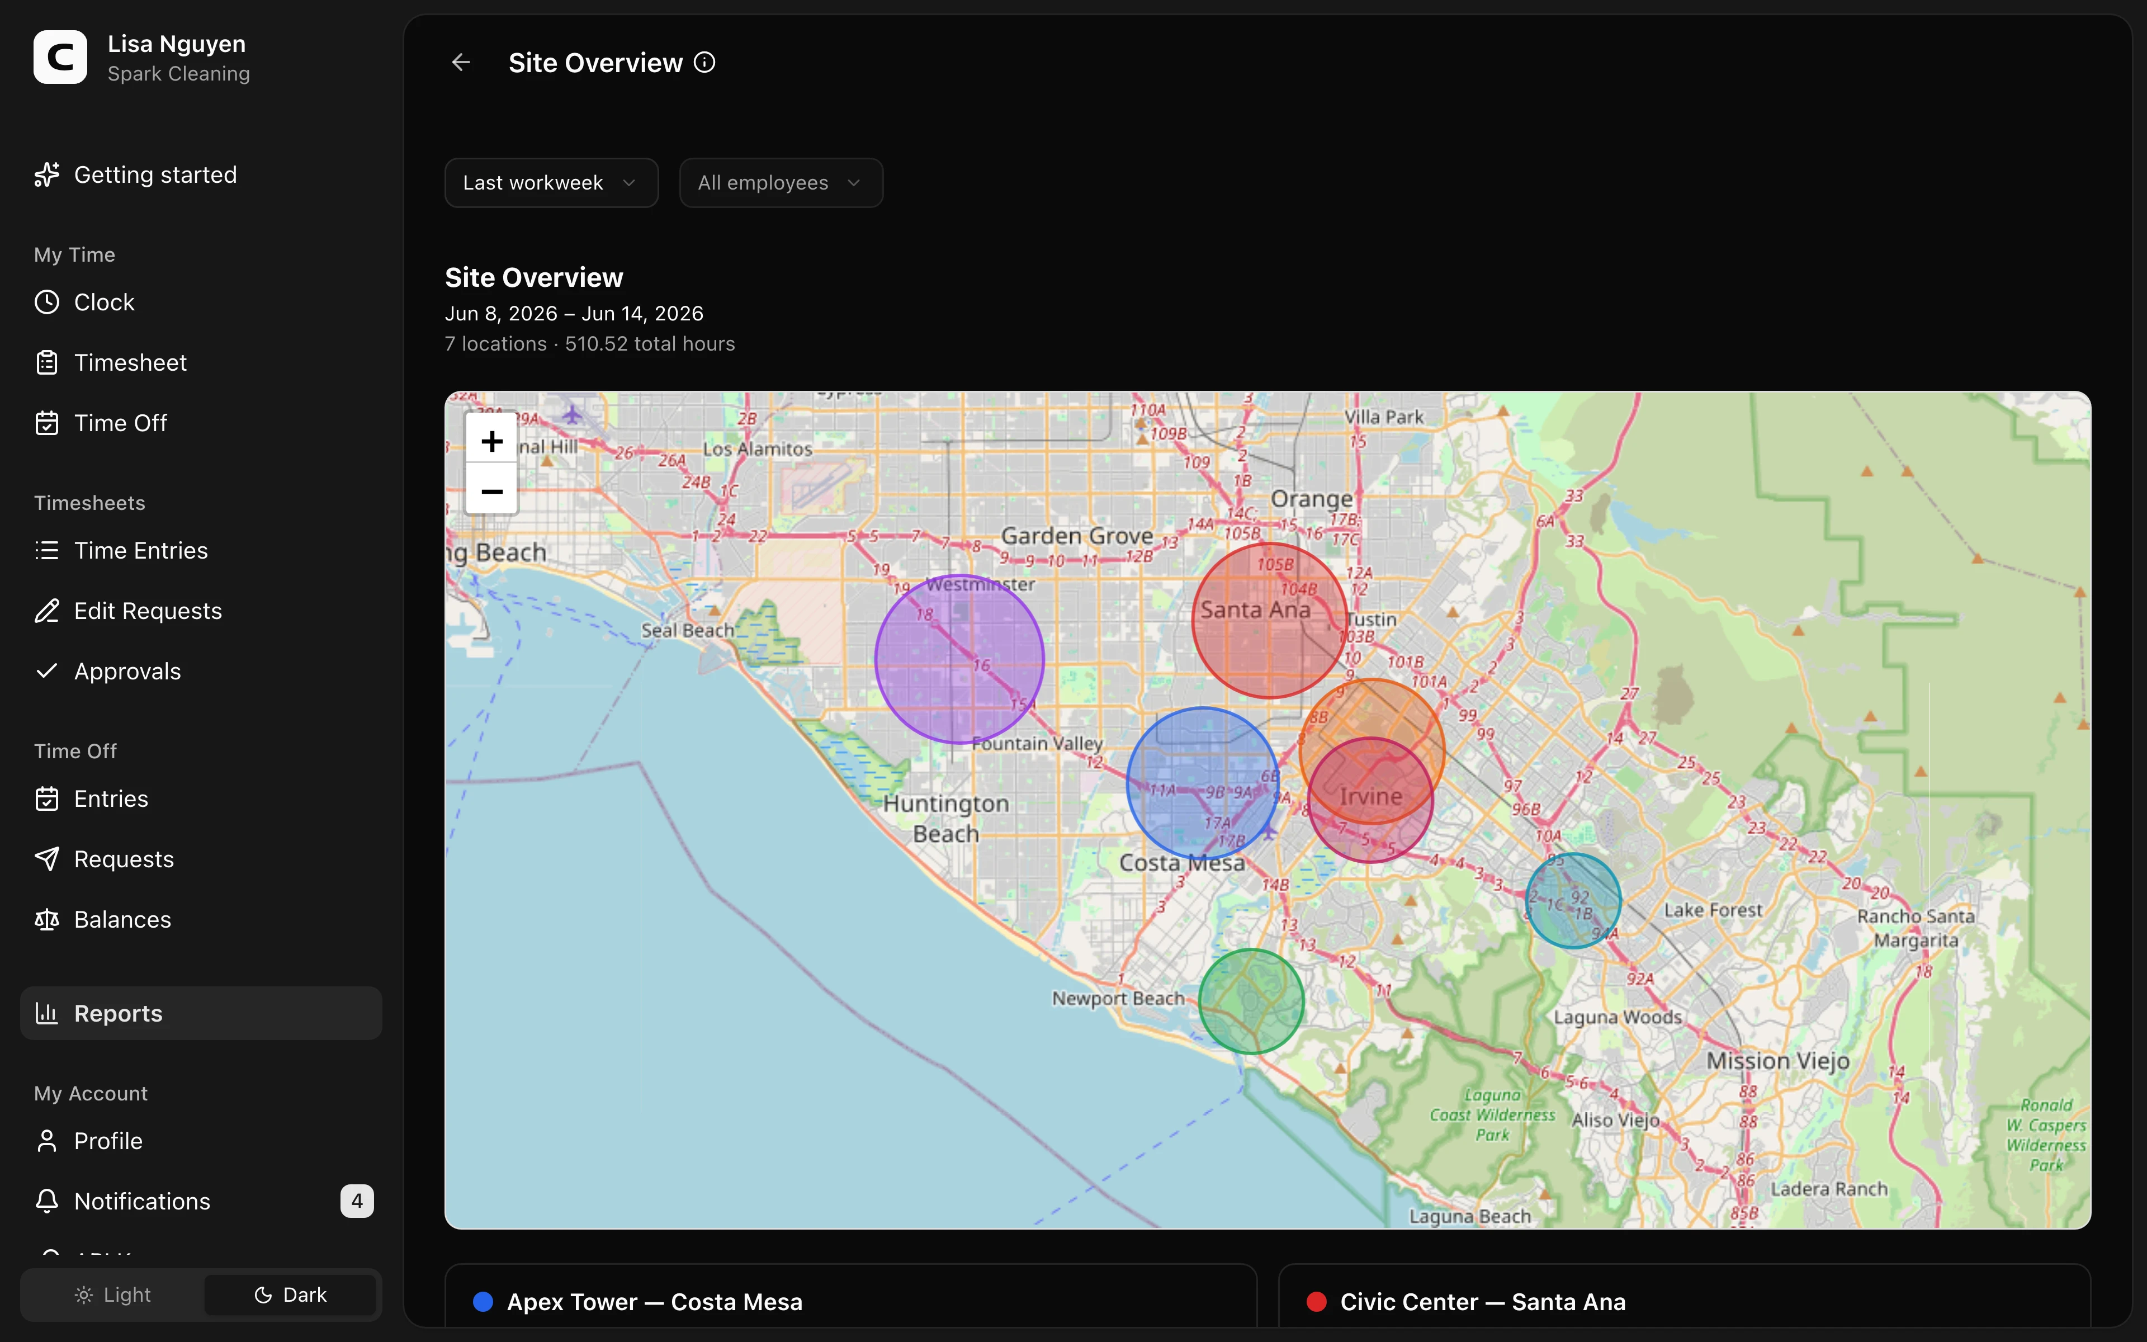Open Profile settings

point(201,1141)
